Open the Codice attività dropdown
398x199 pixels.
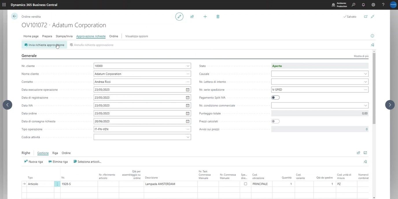pyautogui.click(x=187, y=136)
